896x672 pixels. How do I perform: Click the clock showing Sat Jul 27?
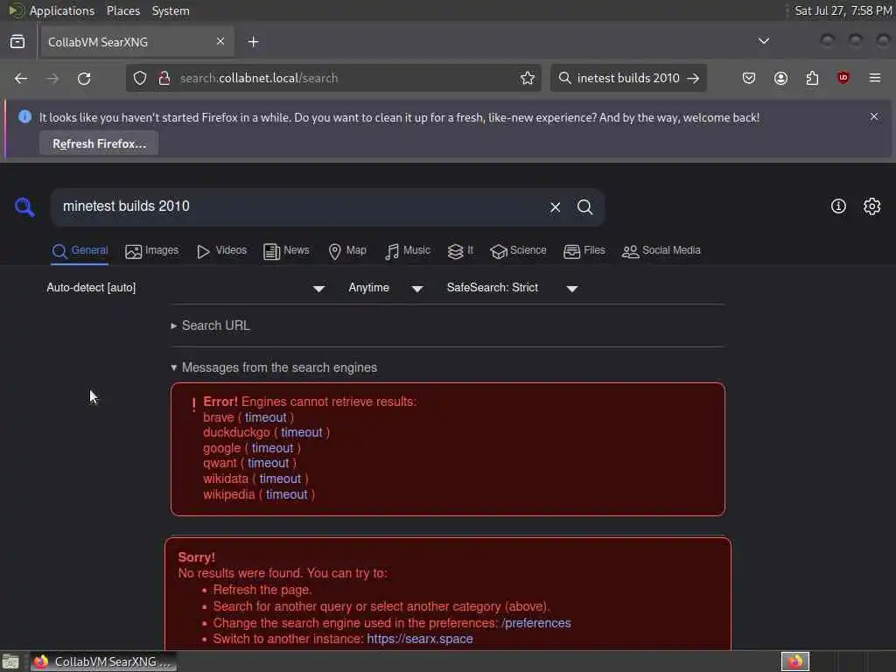click(x=843, y=10)
